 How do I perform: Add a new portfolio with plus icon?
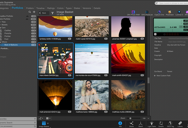(34, 12)
